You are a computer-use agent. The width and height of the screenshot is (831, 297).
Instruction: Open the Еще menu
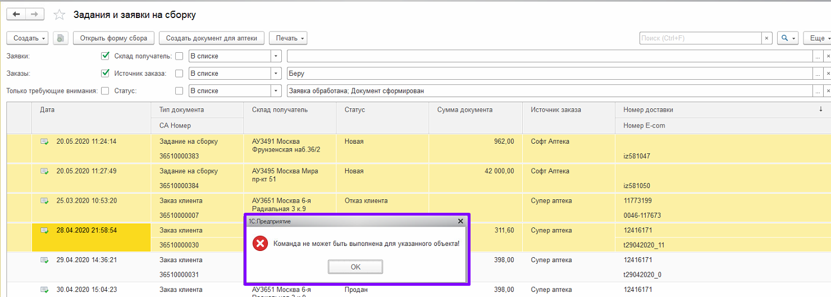(x=818, y=38)
